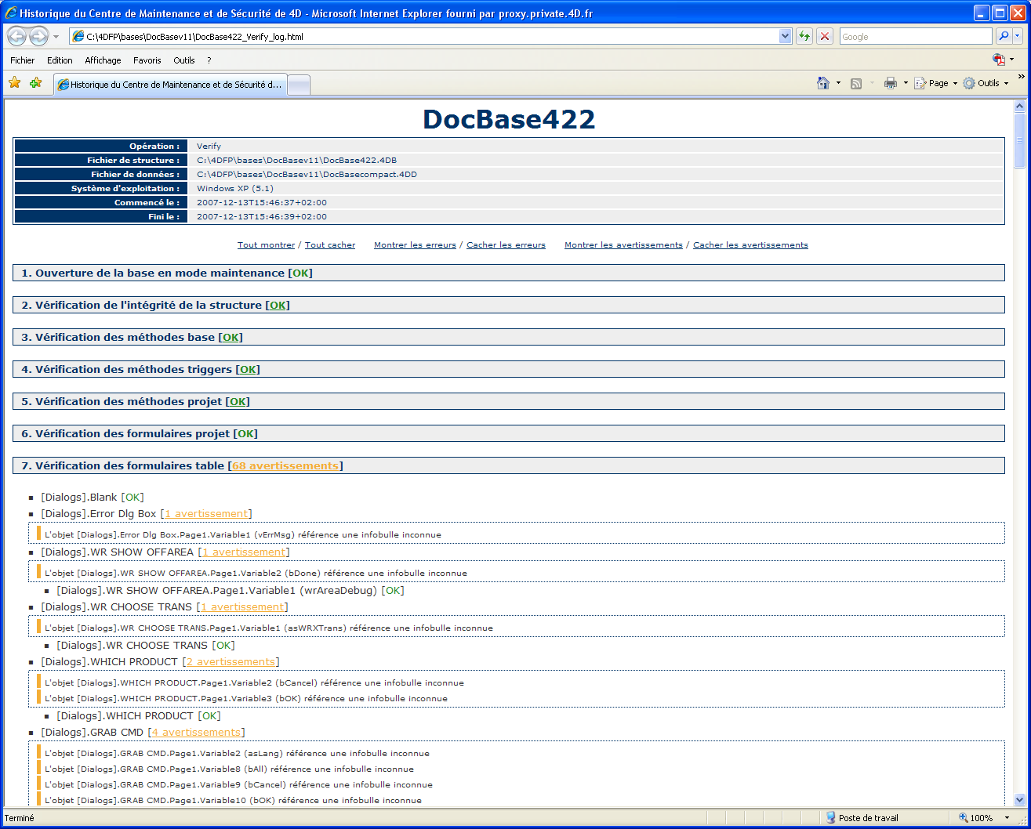Open the zoom level 100% dropdown
The height and width of the screenshot is (829, 1031).
pos(1007,818)
